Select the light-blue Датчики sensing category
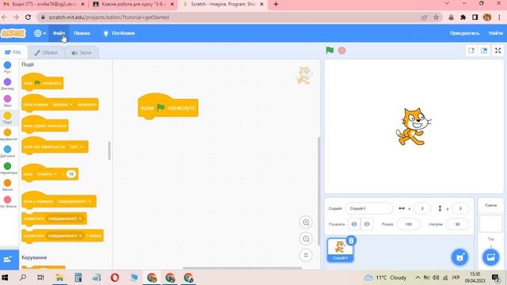Image resolution: width=507 pixels, height=285 pixels. click(7, 151)
